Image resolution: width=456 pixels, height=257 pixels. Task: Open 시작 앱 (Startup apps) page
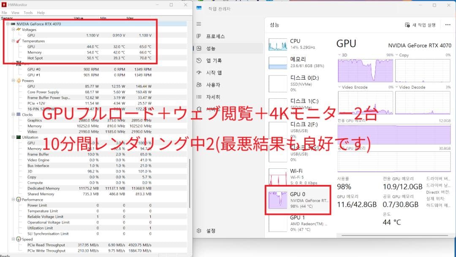click(198, 72)
